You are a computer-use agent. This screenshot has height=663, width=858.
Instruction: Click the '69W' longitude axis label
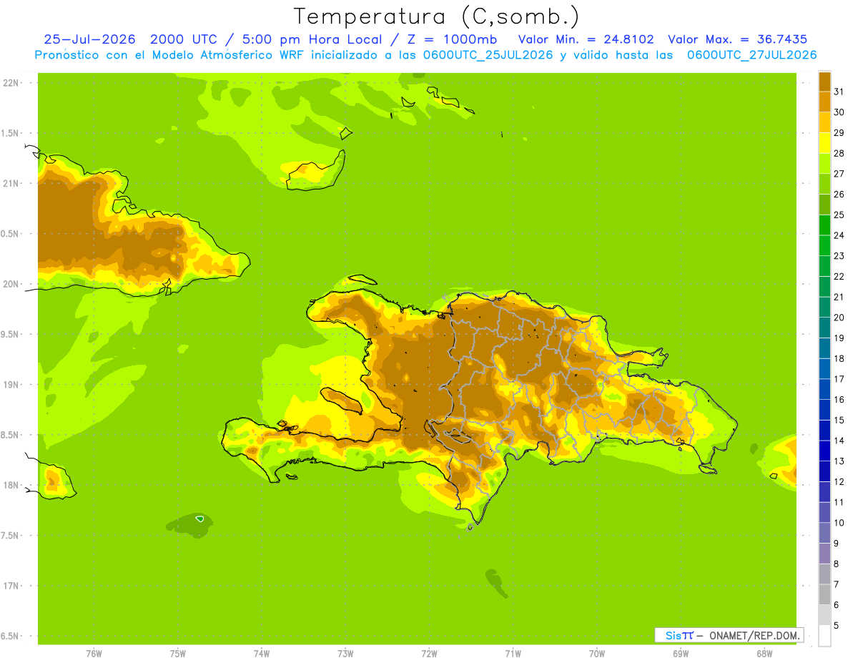click(x=681, y=654)
